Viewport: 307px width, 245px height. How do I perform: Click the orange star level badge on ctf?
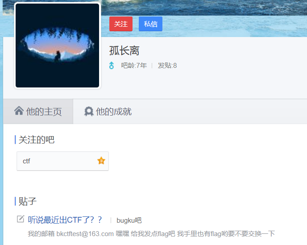click(101, 161)
